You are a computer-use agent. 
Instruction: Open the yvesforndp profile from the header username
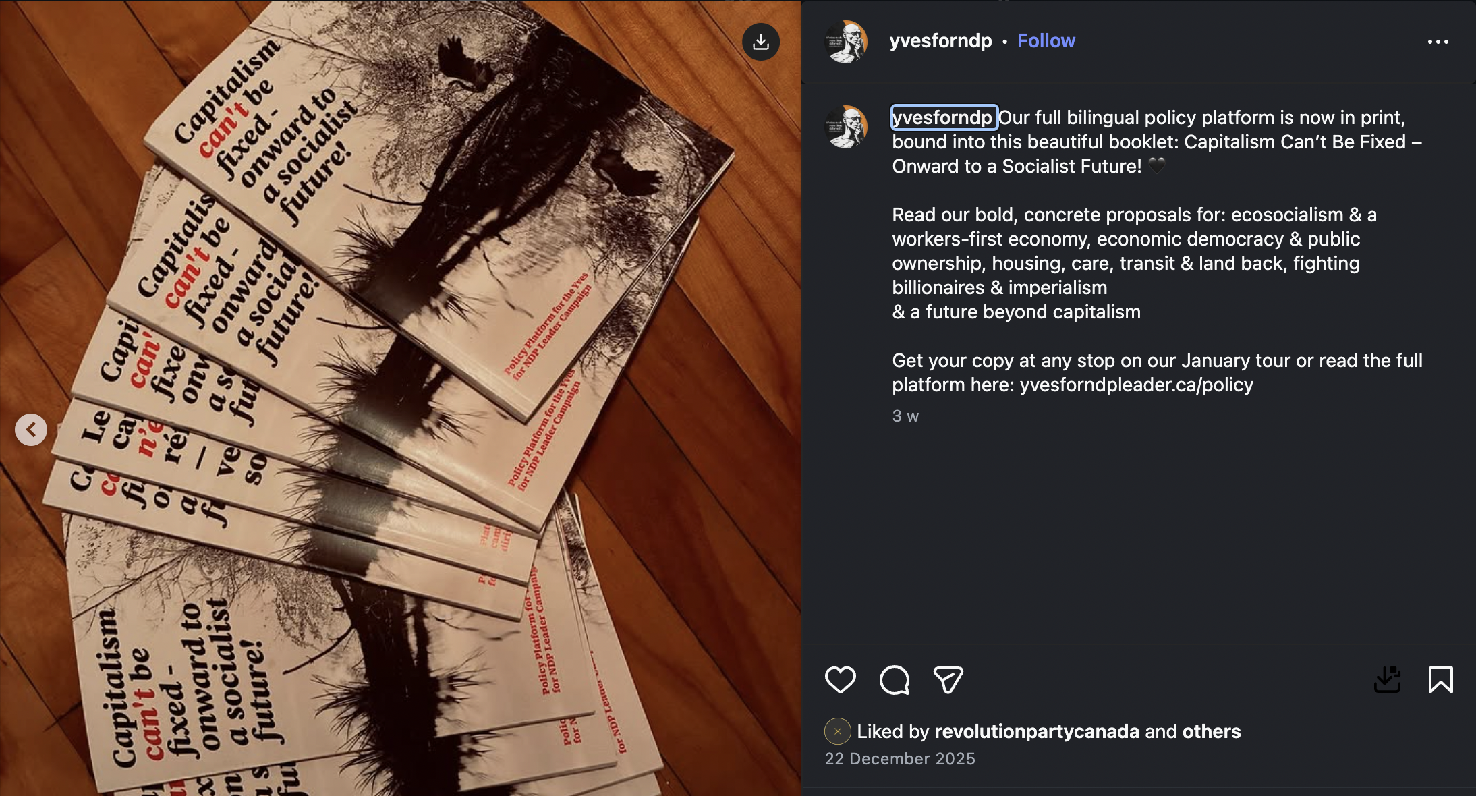coord(940,41)
